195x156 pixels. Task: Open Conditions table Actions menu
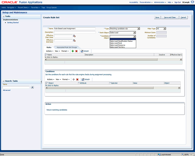(51, 79)
